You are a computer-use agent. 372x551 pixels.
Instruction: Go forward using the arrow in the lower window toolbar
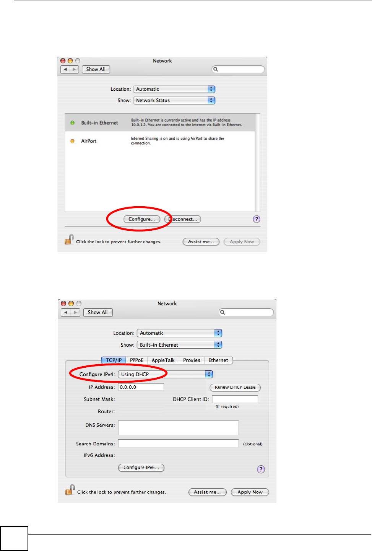76,312
